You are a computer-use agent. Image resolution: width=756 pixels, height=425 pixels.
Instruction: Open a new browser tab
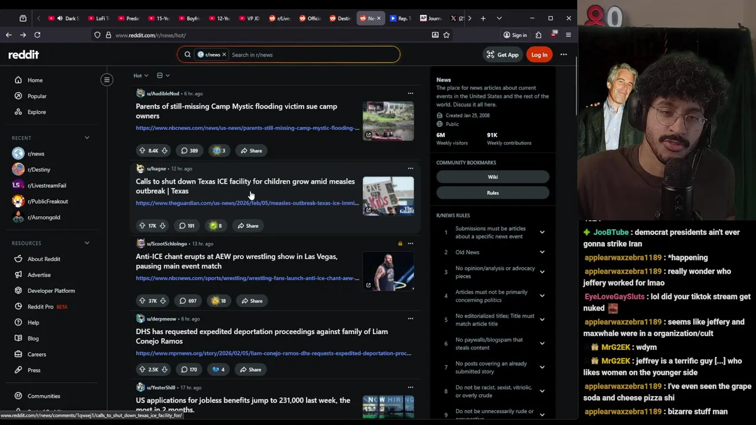point(483,18)
